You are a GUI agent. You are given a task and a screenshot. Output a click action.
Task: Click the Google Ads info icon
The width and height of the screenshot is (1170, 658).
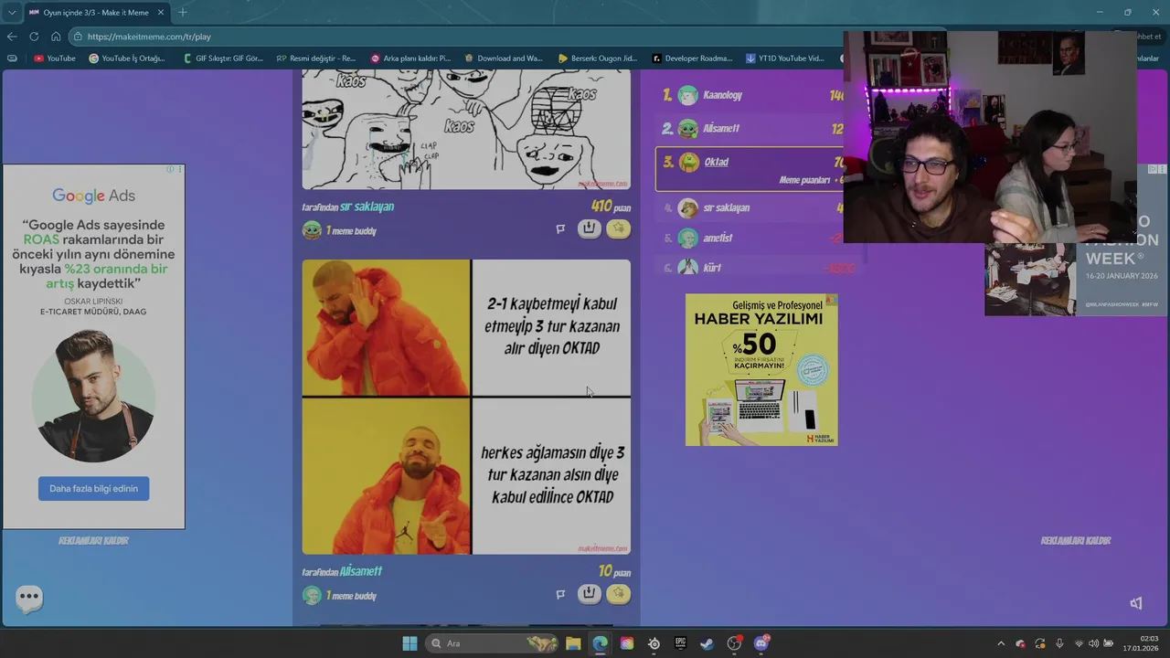point(170,169)
